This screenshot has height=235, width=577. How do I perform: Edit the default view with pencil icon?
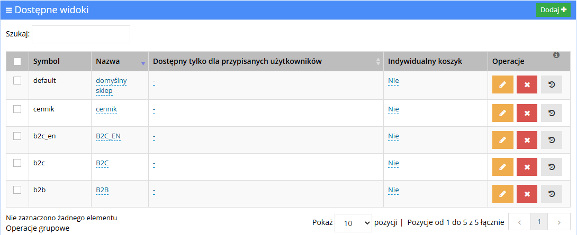pos(503,85)
